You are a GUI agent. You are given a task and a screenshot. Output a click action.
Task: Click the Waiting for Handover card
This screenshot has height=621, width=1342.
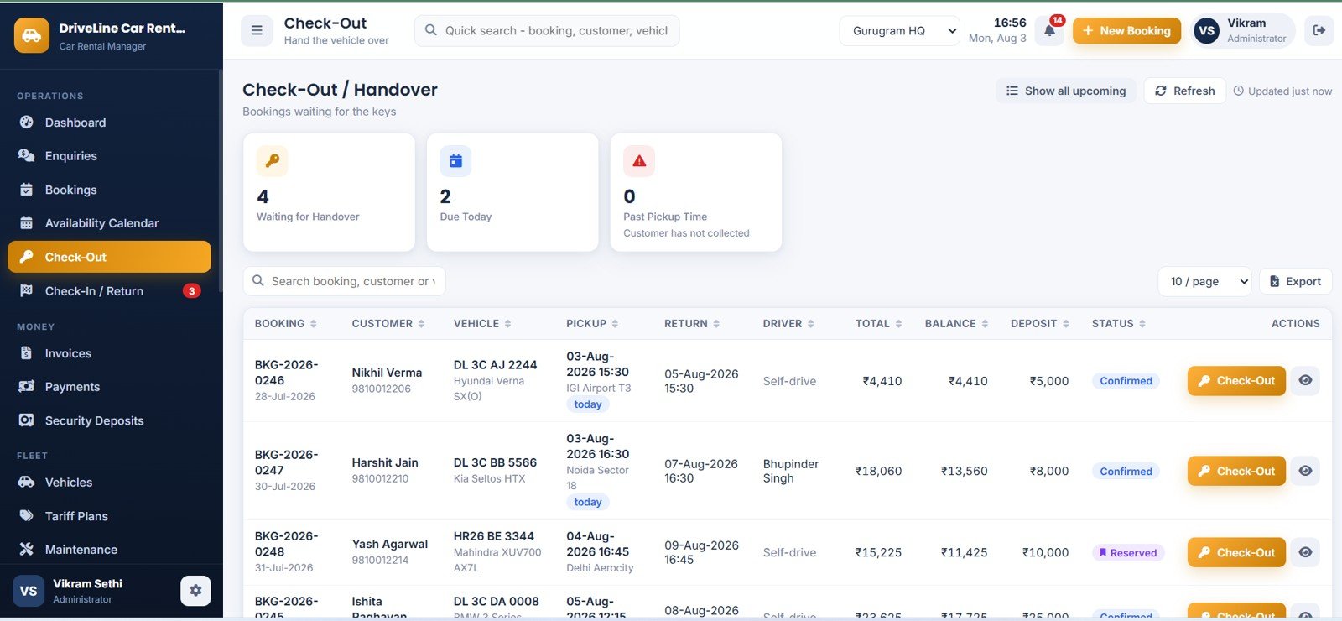tap(329, 192)
